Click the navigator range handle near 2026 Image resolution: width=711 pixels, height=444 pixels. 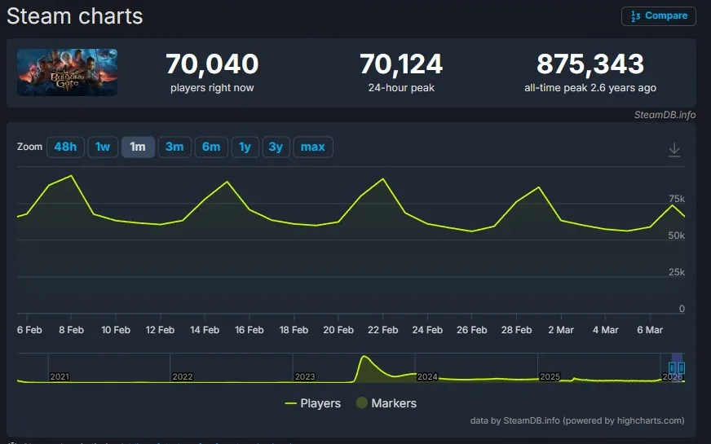[673, 368]
